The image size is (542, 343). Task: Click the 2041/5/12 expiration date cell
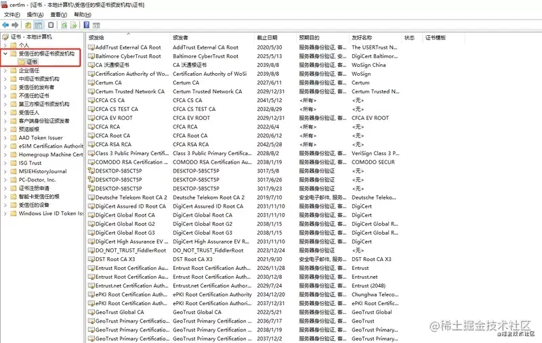coord(270,100)
